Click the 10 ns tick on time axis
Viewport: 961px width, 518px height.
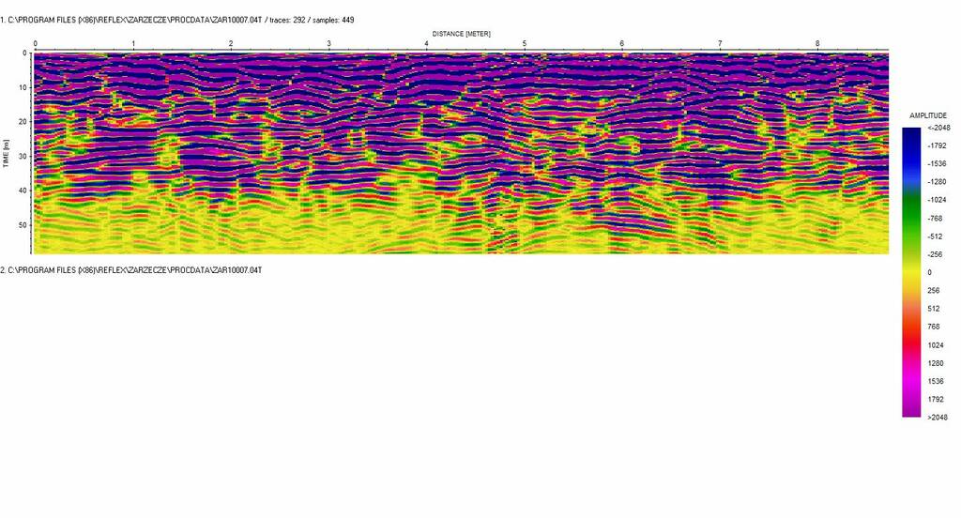22,87
